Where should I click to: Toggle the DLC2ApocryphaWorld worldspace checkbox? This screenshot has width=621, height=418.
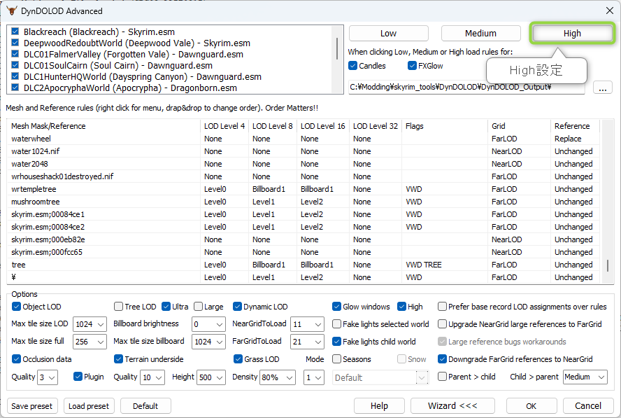click(15, 88)
